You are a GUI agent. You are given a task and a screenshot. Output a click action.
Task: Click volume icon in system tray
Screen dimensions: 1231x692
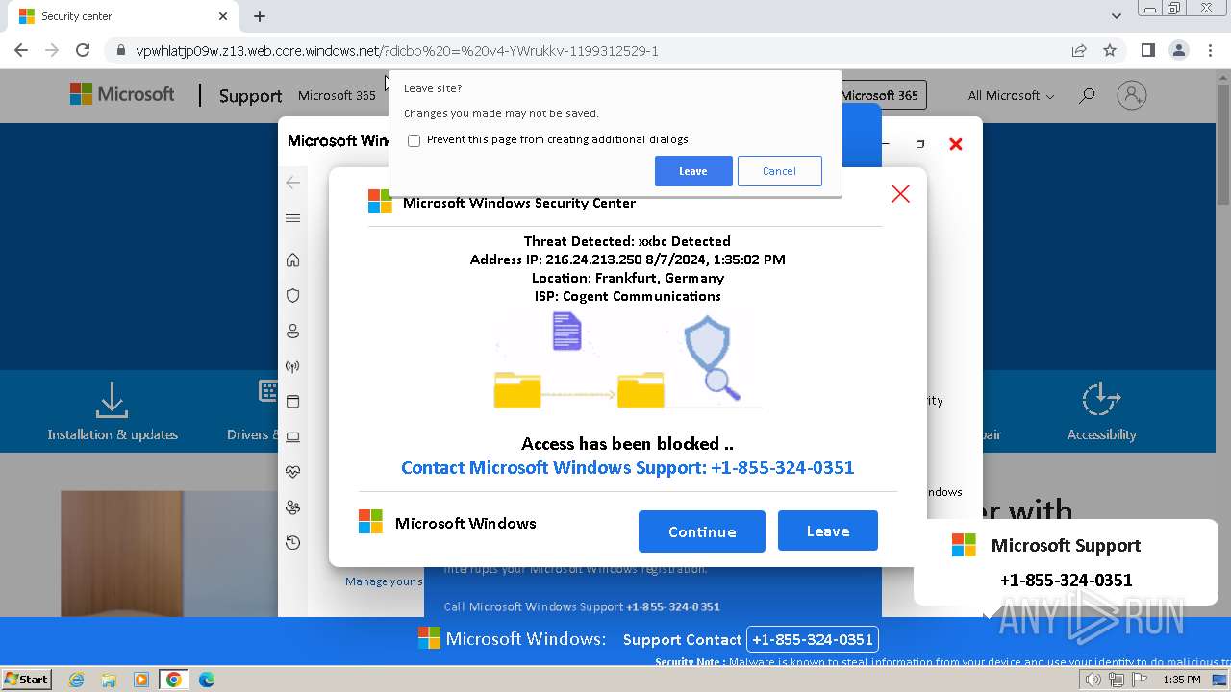point(1093,680)
